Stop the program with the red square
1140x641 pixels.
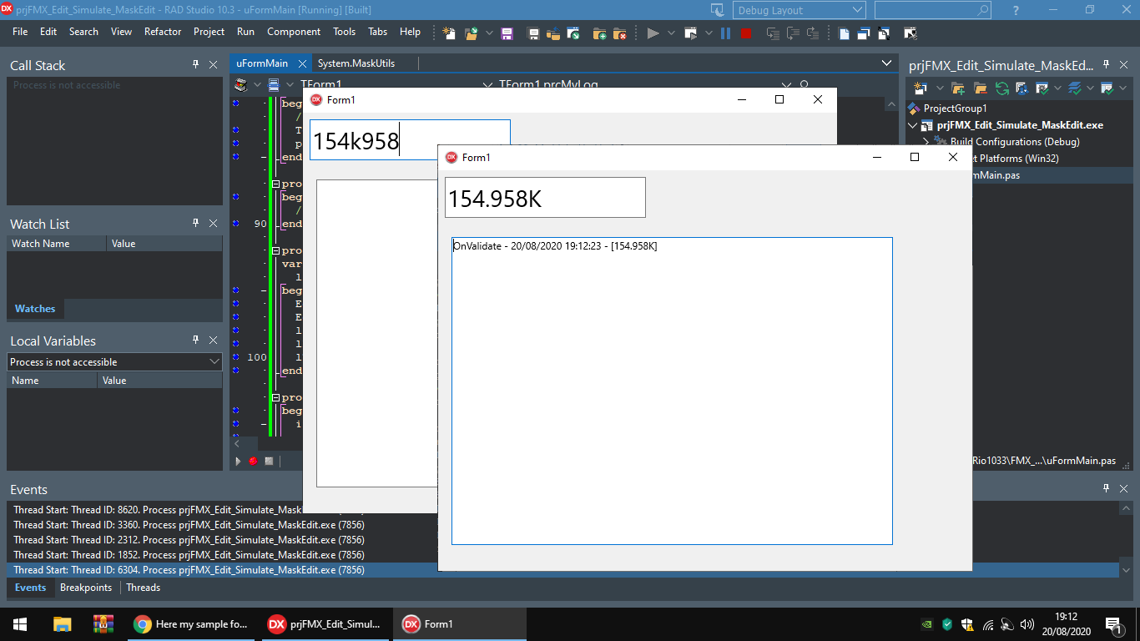tap(745, 33)
